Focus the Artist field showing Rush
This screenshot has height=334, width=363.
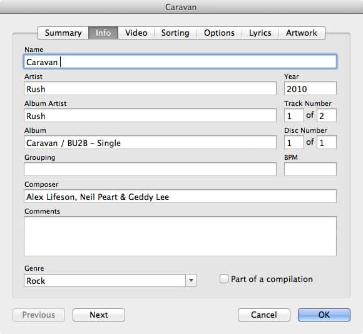[x=150, y=88]
